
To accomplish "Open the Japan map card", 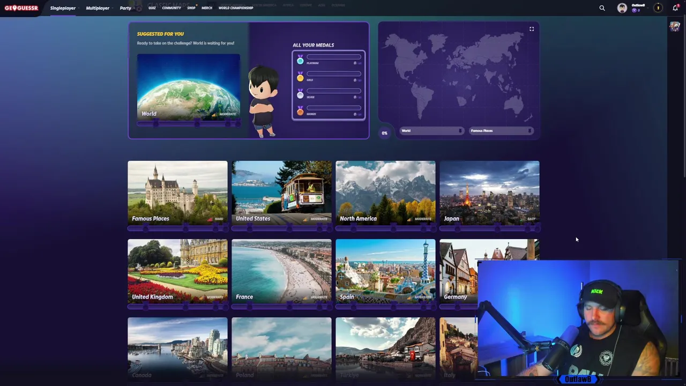I will tap(489, 192).
